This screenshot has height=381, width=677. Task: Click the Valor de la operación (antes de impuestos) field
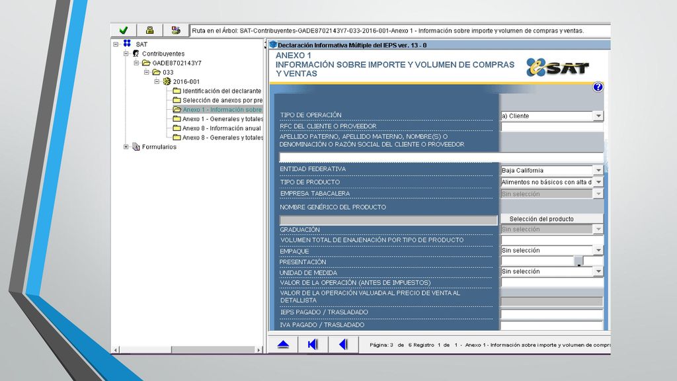(552, 283)
